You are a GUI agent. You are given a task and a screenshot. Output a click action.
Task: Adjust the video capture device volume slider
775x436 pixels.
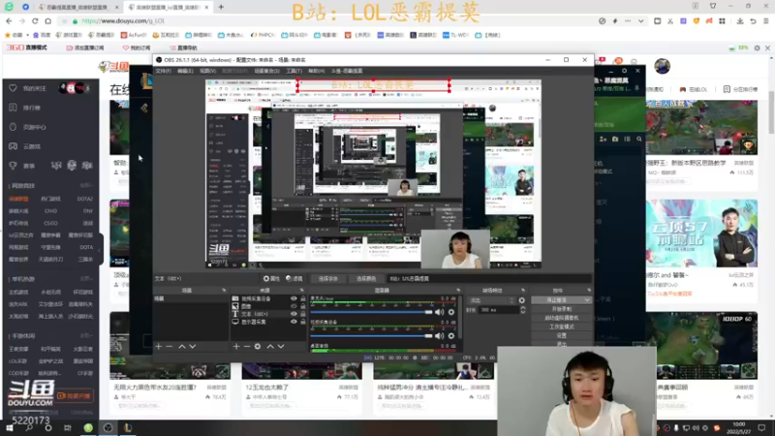372,335
